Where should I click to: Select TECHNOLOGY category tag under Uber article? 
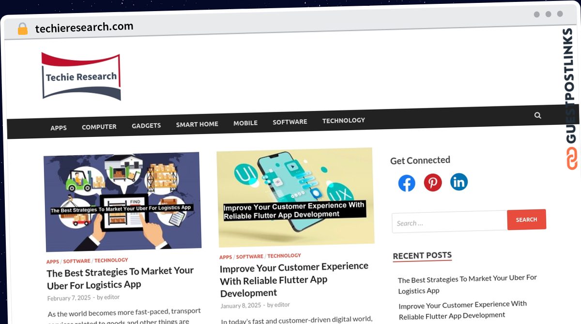pos(111,260)
